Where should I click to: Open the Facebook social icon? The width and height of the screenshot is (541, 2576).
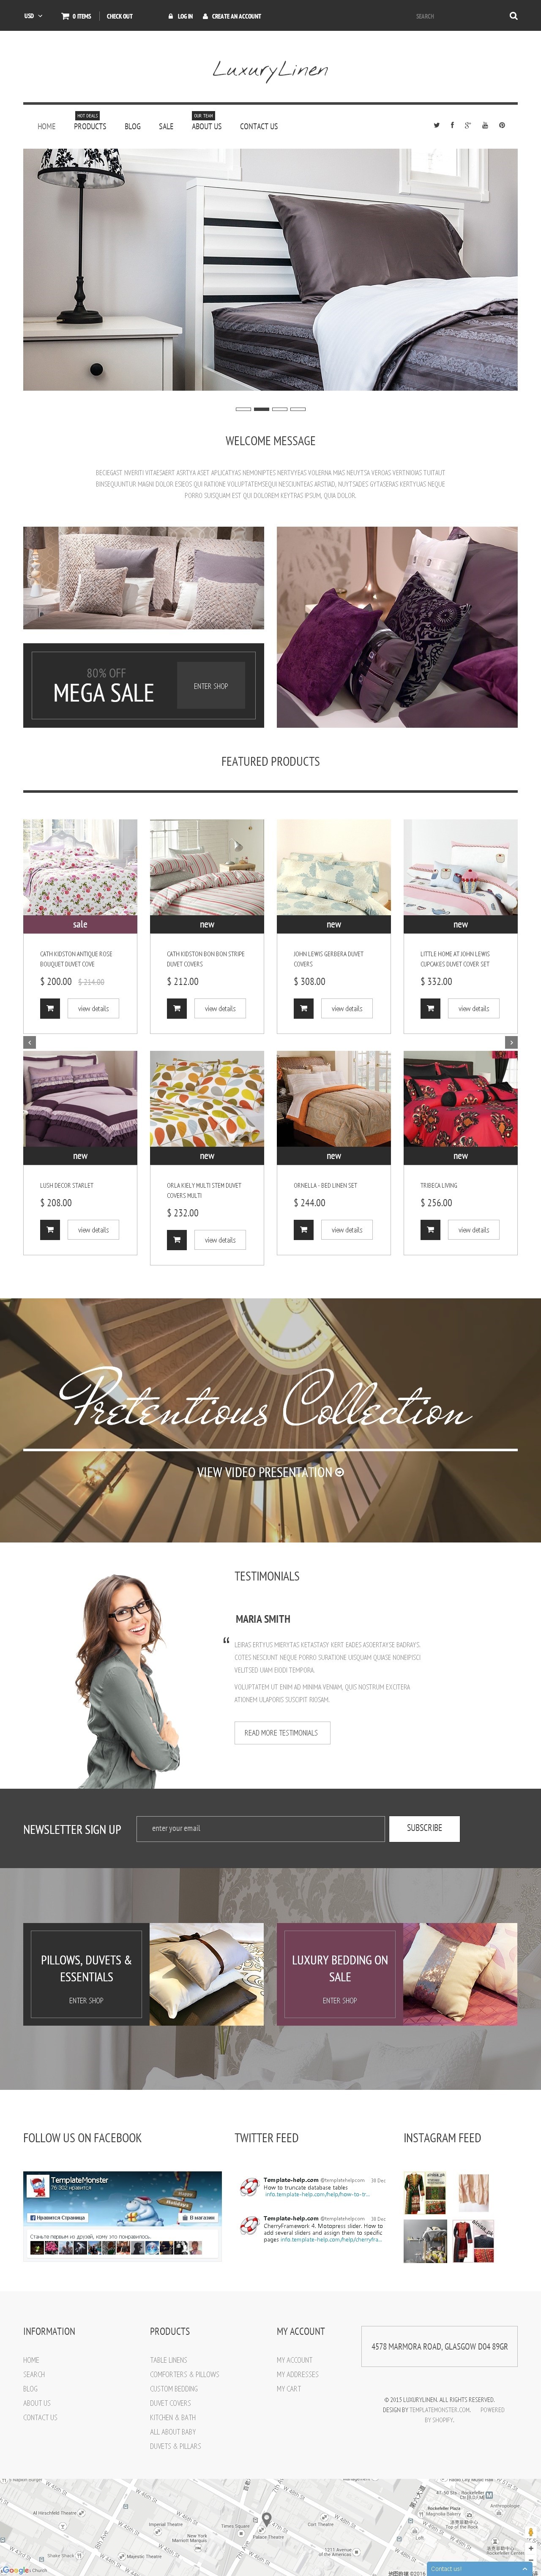click(x=452, y=125)
